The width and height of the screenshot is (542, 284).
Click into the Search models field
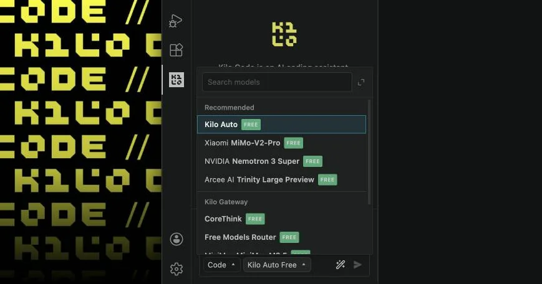[277, 82]
